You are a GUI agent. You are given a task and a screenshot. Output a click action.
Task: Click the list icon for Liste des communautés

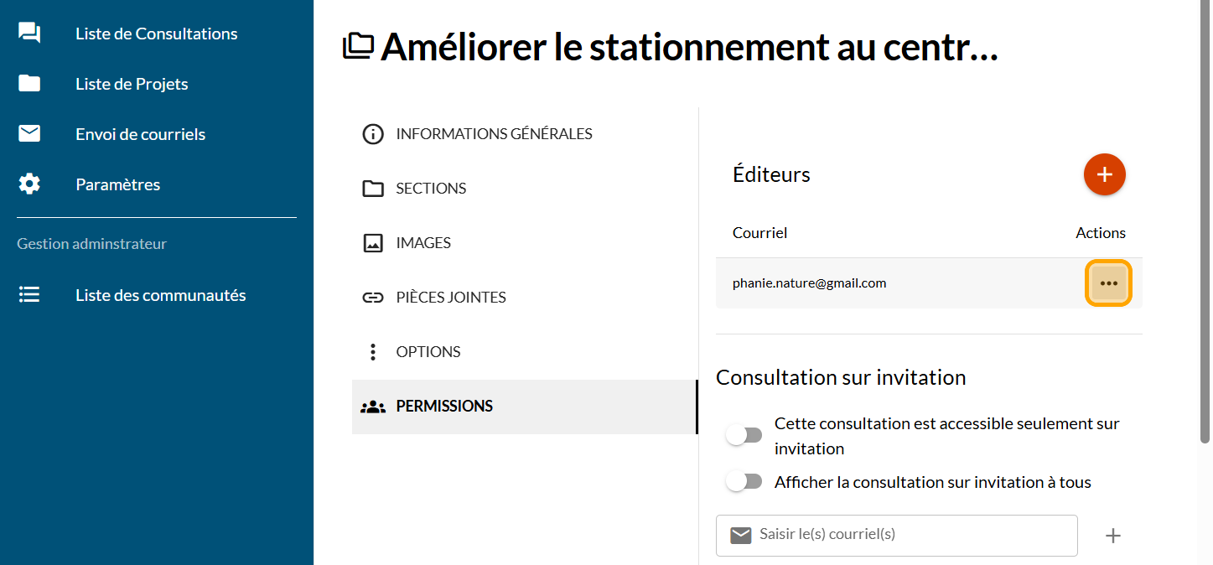pos(29,295)
